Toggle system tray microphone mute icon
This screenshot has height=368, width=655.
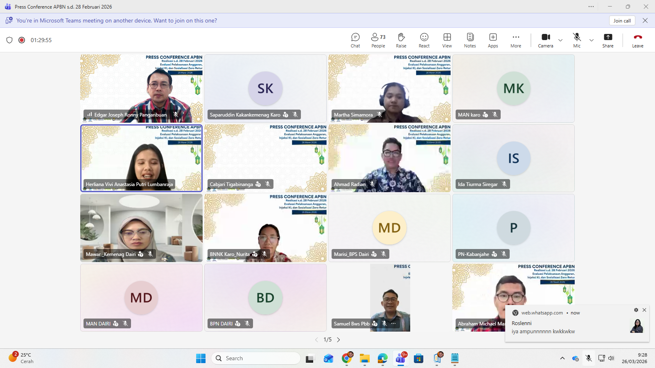589,358
